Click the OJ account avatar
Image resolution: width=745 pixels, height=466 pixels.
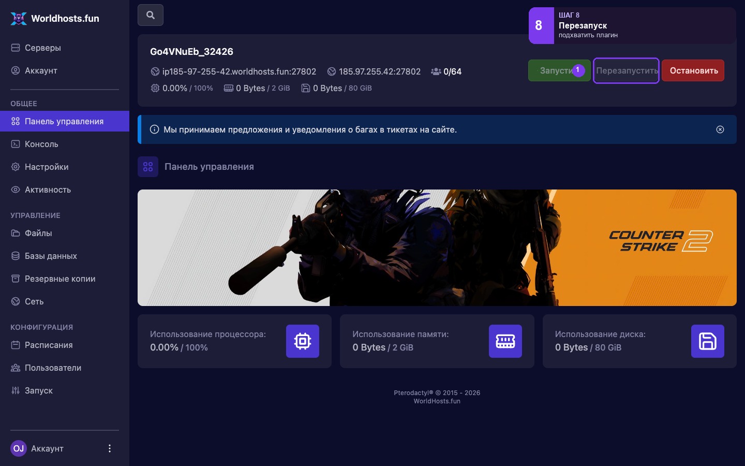click(19, 448)
